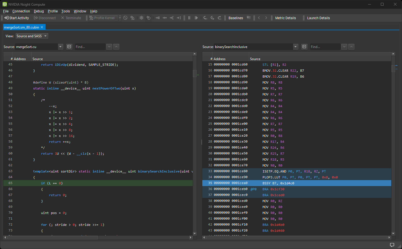Viewport: 402px width, 249px height.
Task: Click the Metric Details button
Action: pyautogui.click(x=285, y=18)
